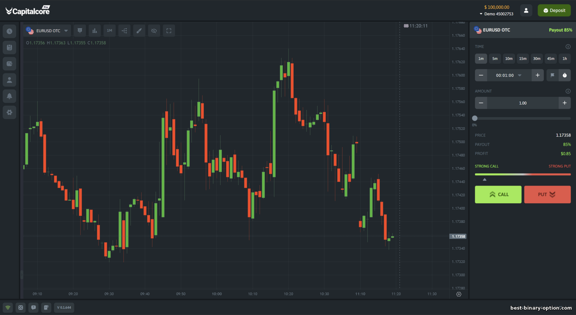Open the indicators tree icon in chart toolbar

(x=124, y=31)
